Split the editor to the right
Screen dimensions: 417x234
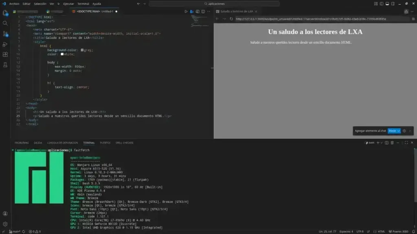pyautogui.click(x=203, y=11)
